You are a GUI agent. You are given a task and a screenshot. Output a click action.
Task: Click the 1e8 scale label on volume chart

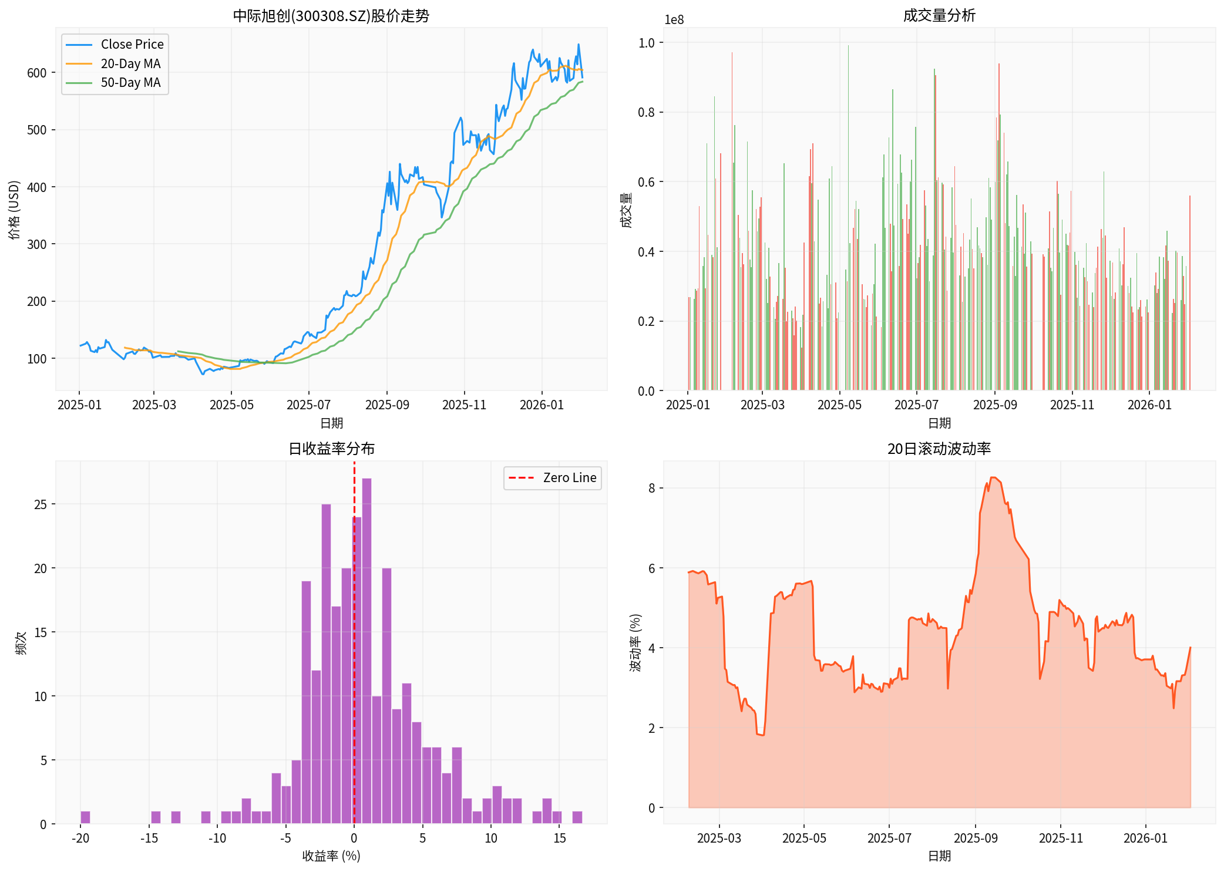[x=674, y=20]
